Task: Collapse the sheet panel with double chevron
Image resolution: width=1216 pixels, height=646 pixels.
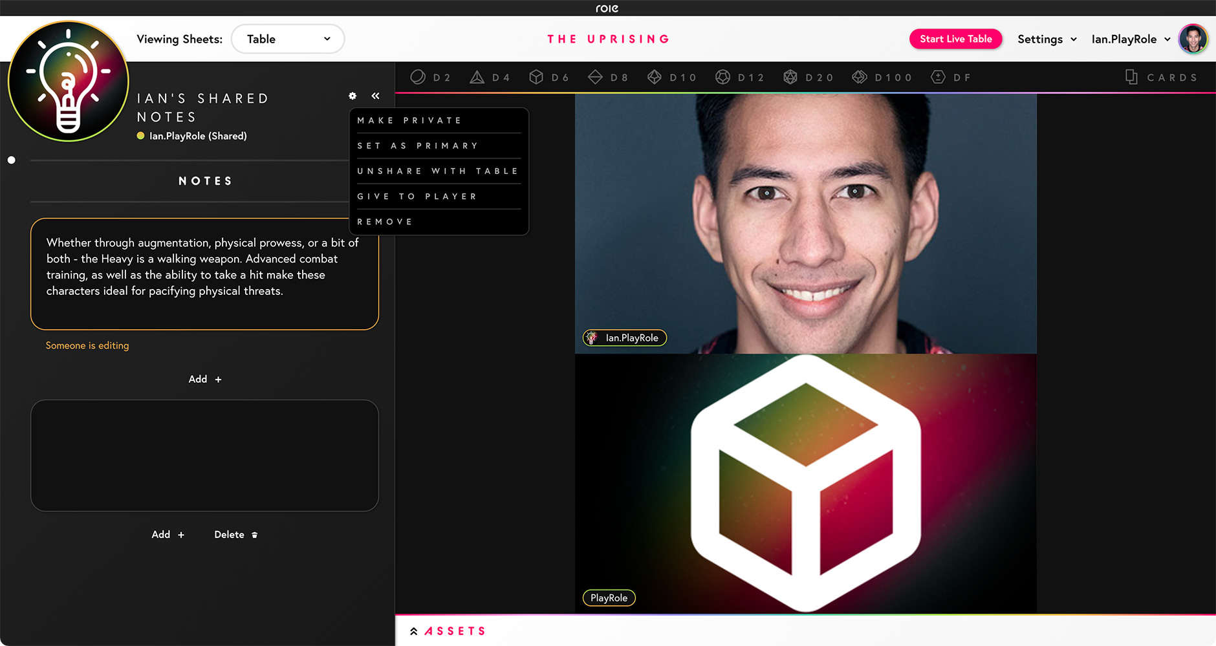Action: [376, 96]
